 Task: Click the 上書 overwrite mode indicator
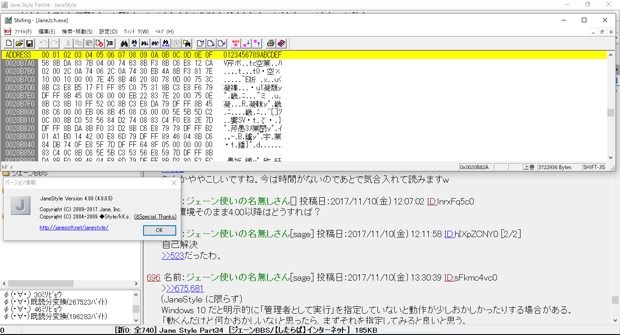pos(529,167)
